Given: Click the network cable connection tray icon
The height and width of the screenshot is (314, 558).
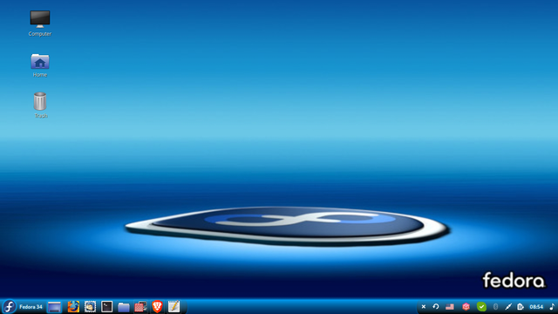Looking at the screenshot, I should pos(508,306).
